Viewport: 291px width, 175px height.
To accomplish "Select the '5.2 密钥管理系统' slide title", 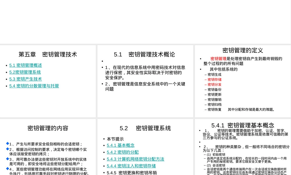I will (145, 128).
